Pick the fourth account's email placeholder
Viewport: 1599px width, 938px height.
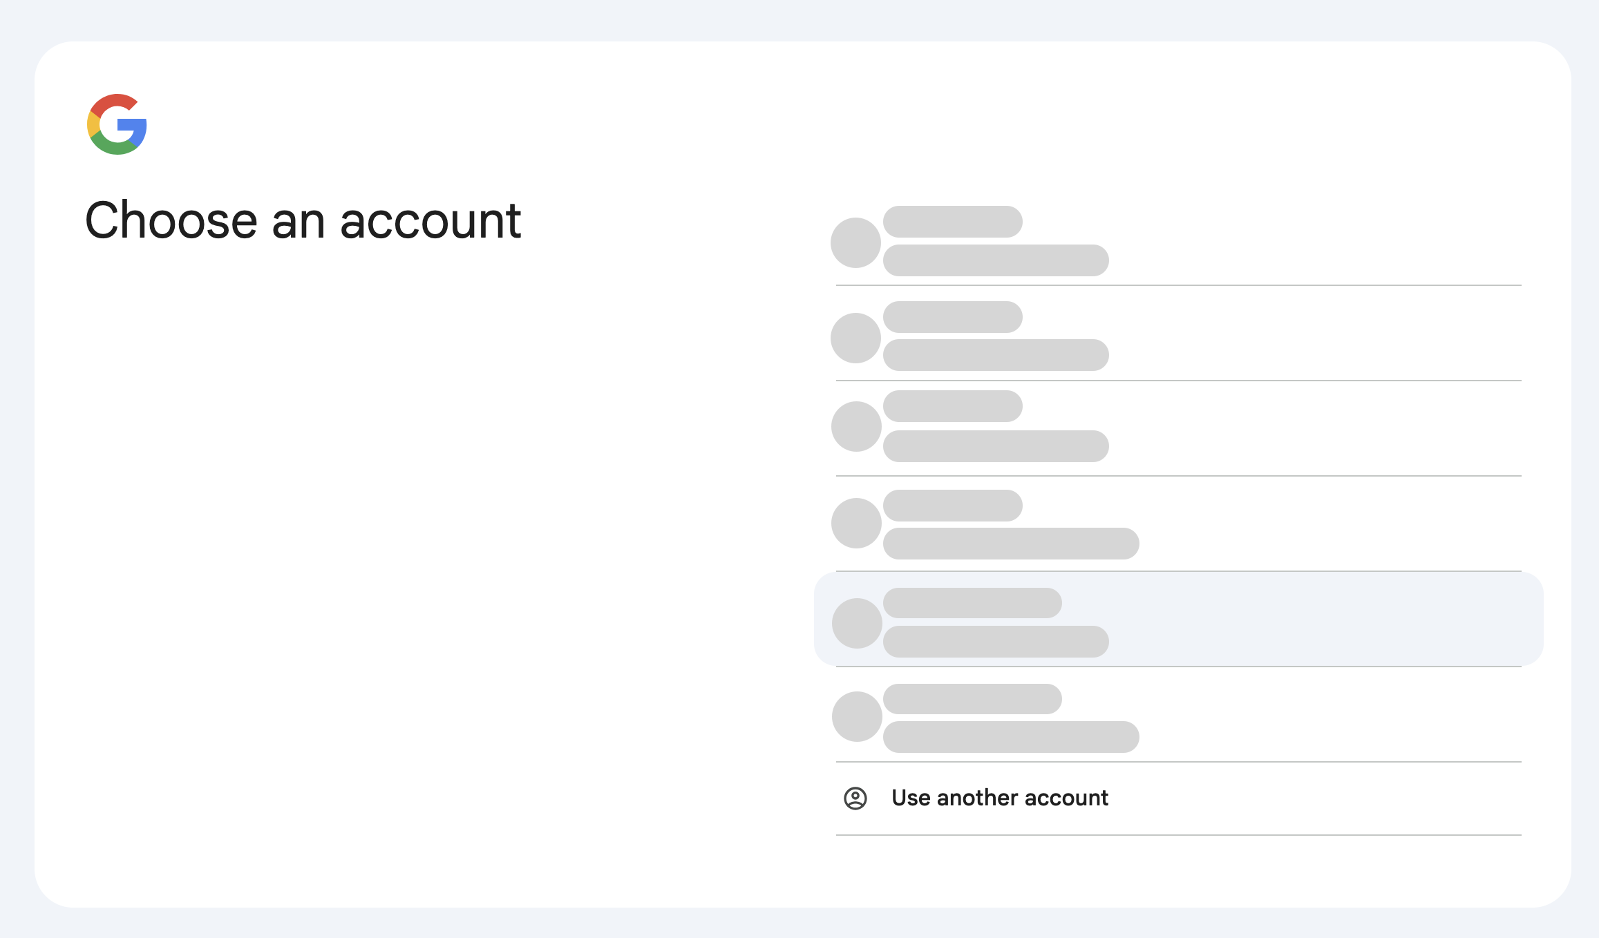click(1011, 544)
